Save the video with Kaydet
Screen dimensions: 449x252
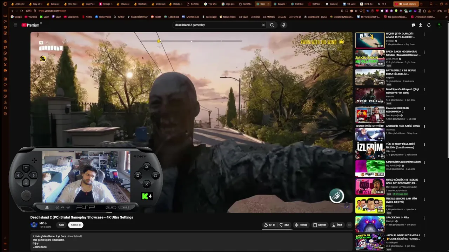tap(320, 225)
